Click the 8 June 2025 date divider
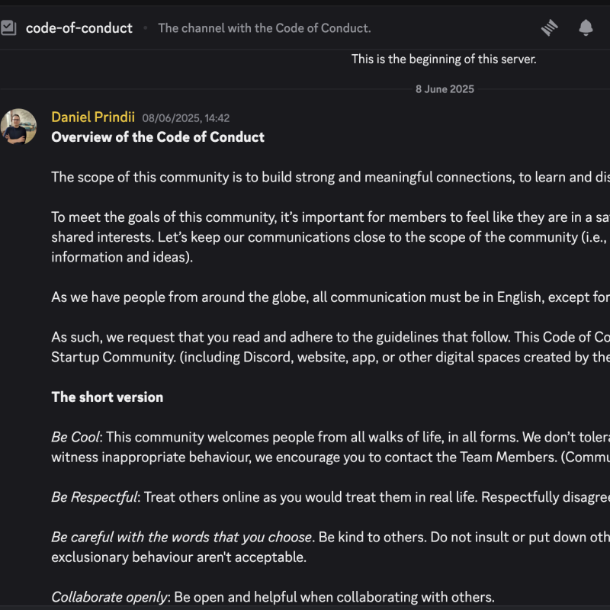The height and width of the screenshot is (610, 610). pyautogui.click(x=445, y=89)
